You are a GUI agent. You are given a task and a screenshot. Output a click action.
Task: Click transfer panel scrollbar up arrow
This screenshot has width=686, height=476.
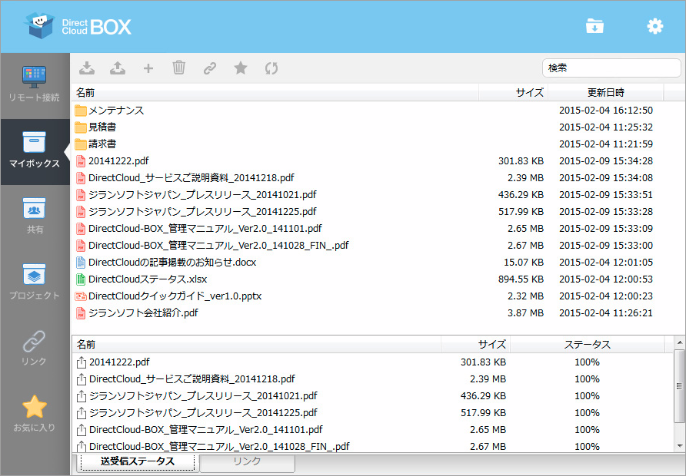click(679, 342)
